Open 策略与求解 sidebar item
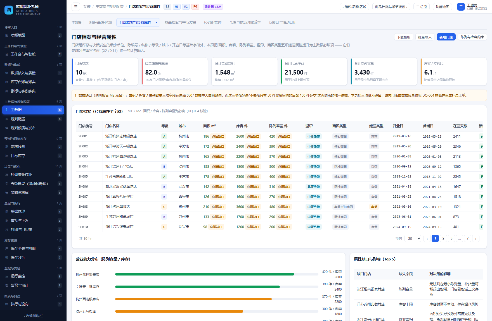 pos(33,193)
